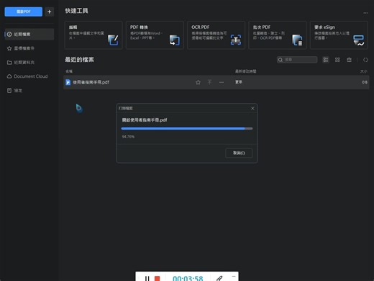The image size is (374, 281).
Task: Switch to grid thumbnail view icon
Action: click(x=337, y=60)
